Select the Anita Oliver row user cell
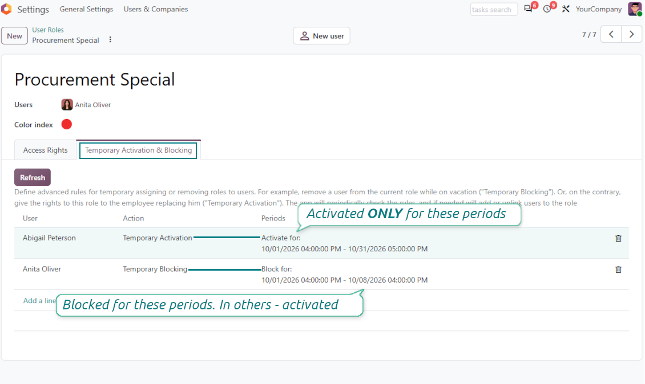The image size is (645, 384). point(42,269)
